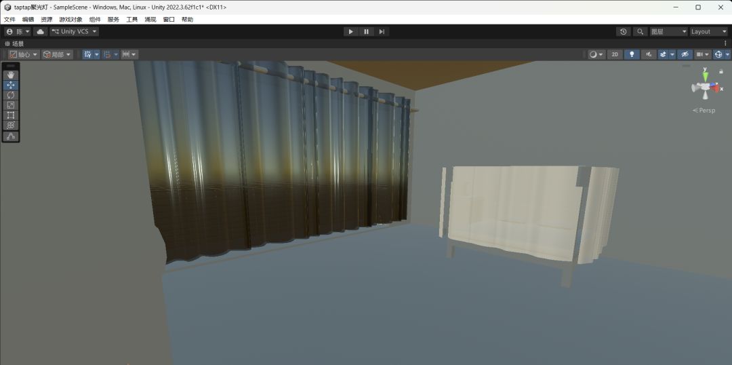The width and height of the screenshot is (732, 365).
Task: Open the global search magnifier
Action: 640,32
